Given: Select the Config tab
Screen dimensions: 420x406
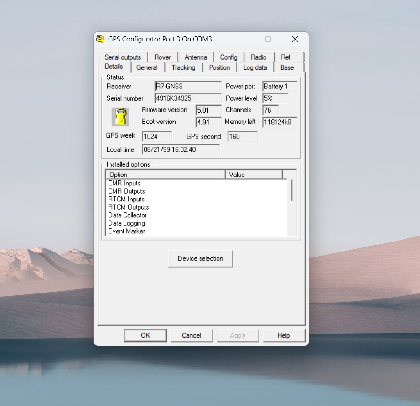Looking at the screenshot, I should pyautogui.click(x=228, y=57).
